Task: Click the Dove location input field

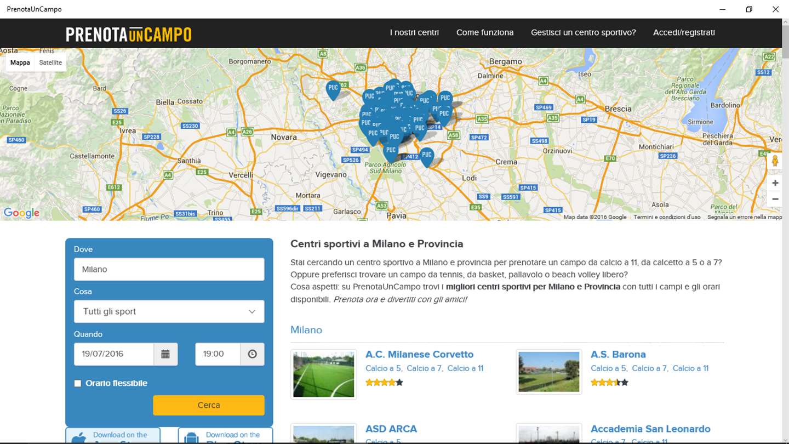Action: [169, 269]
